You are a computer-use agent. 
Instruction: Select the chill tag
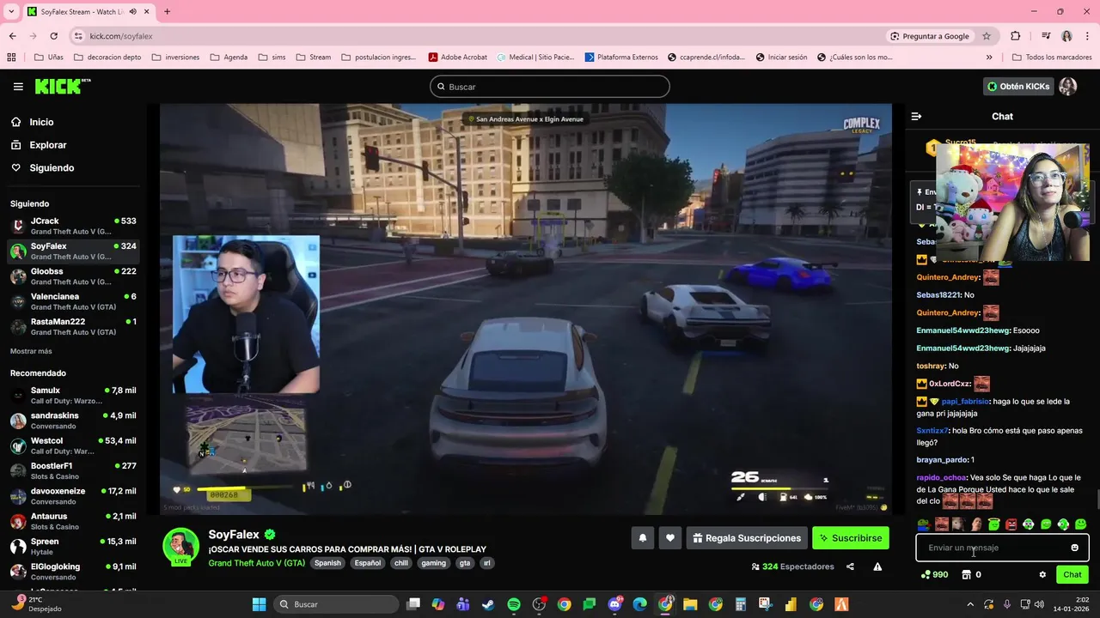(401, 563)
